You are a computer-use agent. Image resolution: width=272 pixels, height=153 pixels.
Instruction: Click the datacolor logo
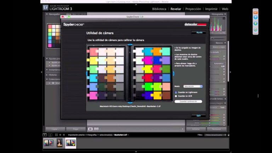pos(195,24)
